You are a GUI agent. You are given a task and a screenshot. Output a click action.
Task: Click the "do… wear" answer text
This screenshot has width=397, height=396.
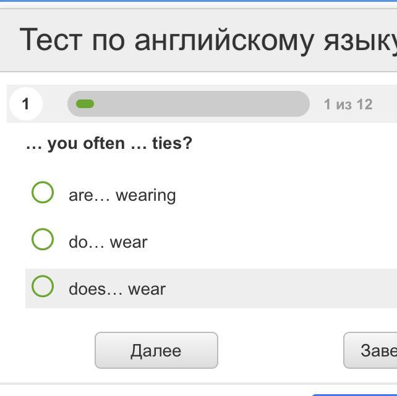pyautogui.click(x=108, y=242)
